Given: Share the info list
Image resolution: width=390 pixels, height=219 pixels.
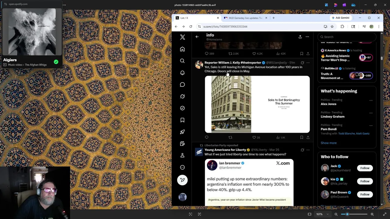Looking at the screenshot, I should (300, 37).
